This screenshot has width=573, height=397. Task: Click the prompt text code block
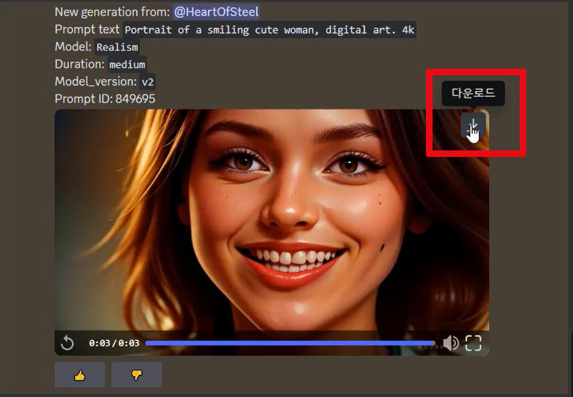click(269, 30)
